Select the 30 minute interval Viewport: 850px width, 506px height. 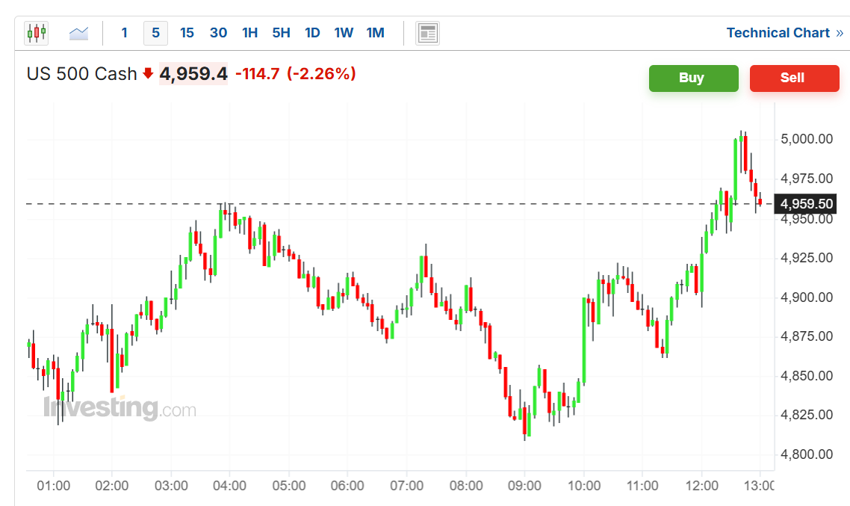point(218,33)
